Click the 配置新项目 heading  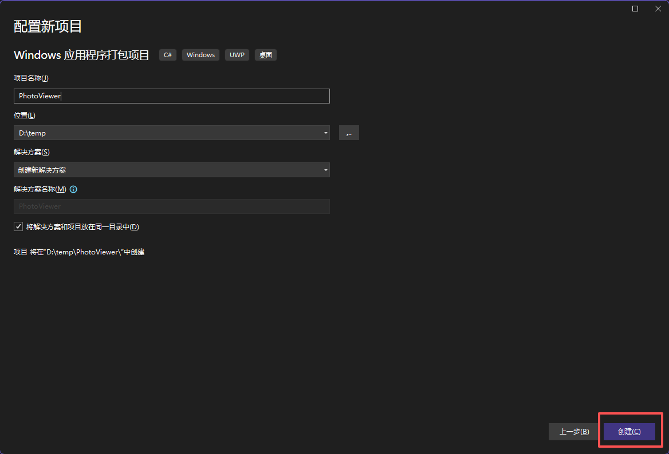[48, 26]
